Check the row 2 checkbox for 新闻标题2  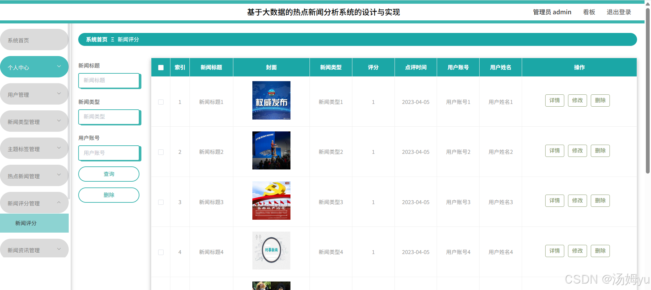point(161,152)
